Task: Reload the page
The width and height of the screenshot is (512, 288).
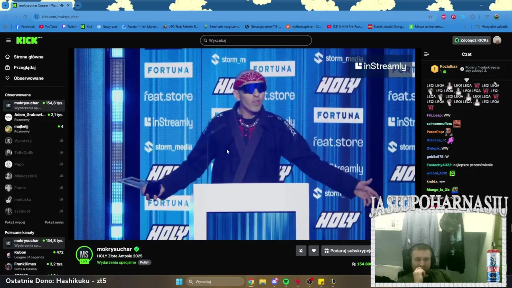Action: click(x=25, y=17)
